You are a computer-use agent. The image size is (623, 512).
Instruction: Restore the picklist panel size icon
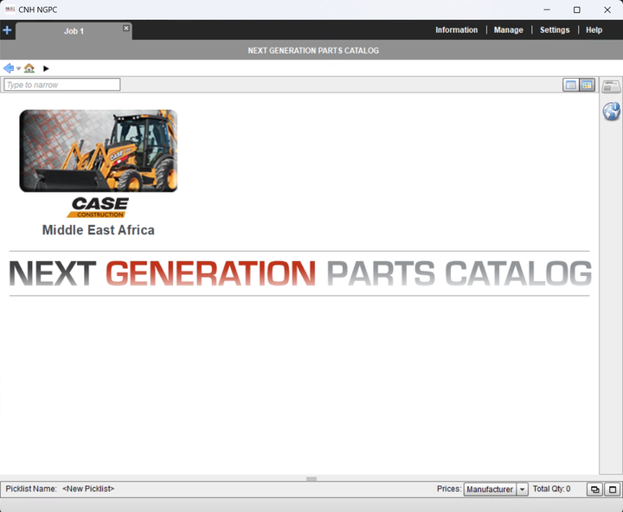594,490
